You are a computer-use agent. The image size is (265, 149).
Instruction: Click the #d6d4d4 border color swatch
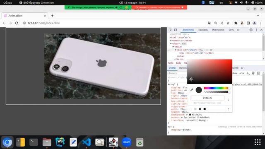click(198, 118)
